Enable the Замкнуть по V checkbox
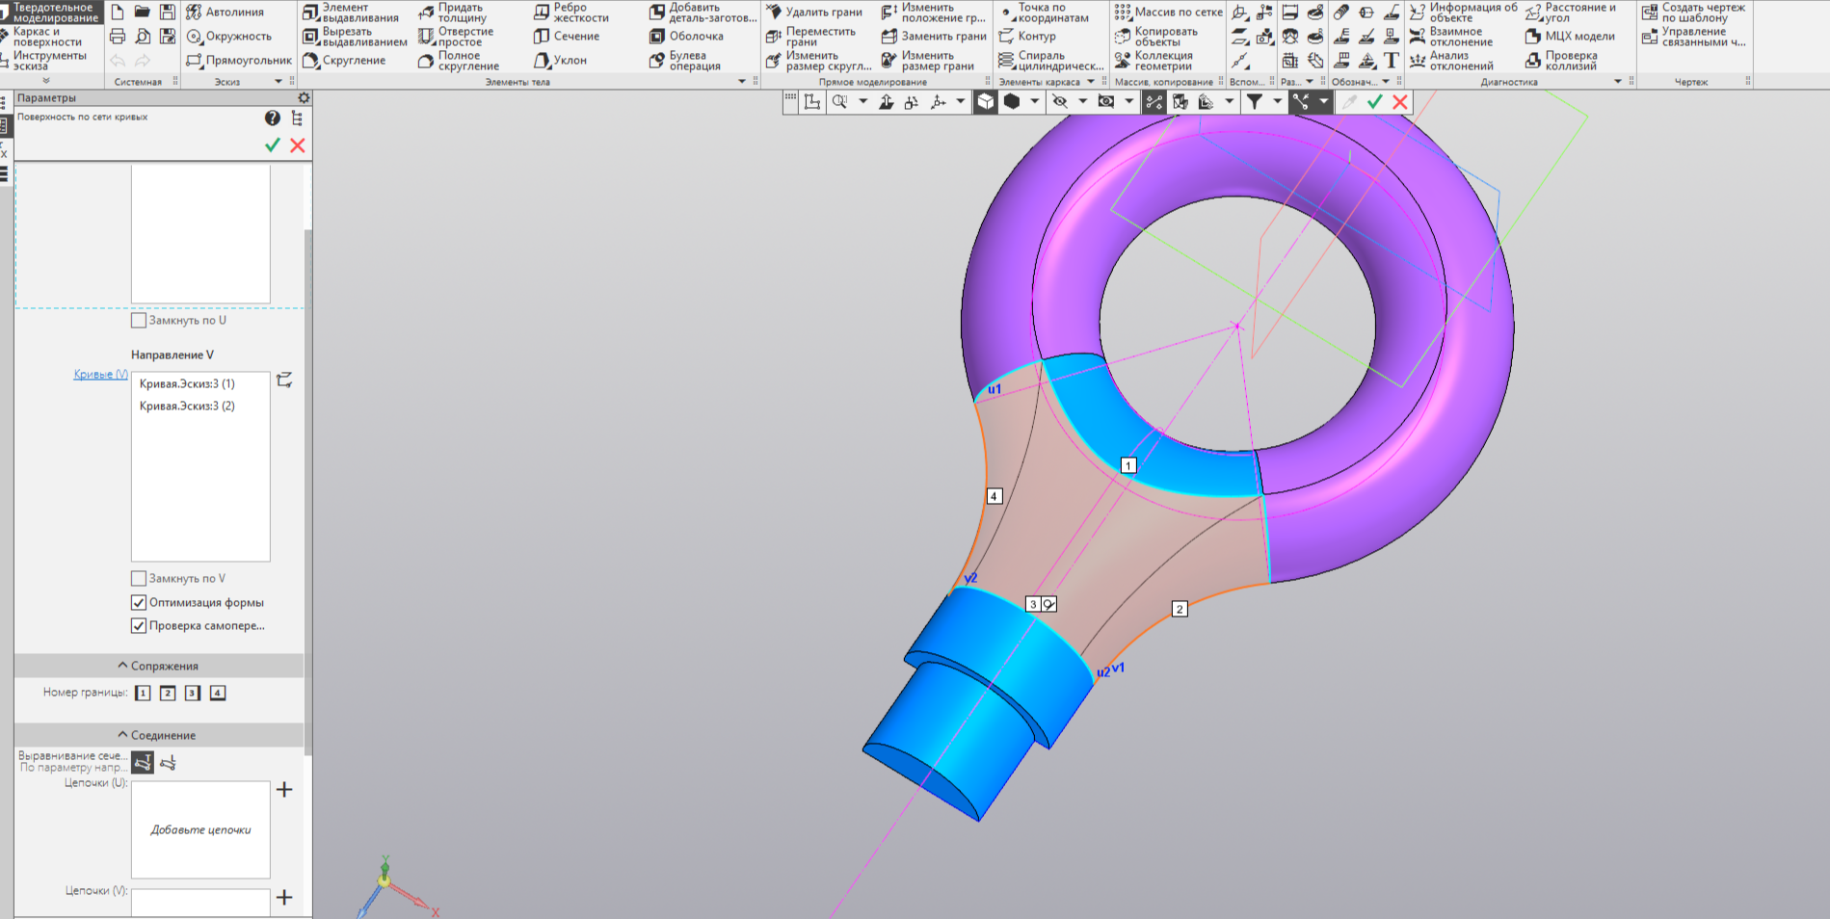The height and width of the screenshot is (919, 1830). coord(139,578)
